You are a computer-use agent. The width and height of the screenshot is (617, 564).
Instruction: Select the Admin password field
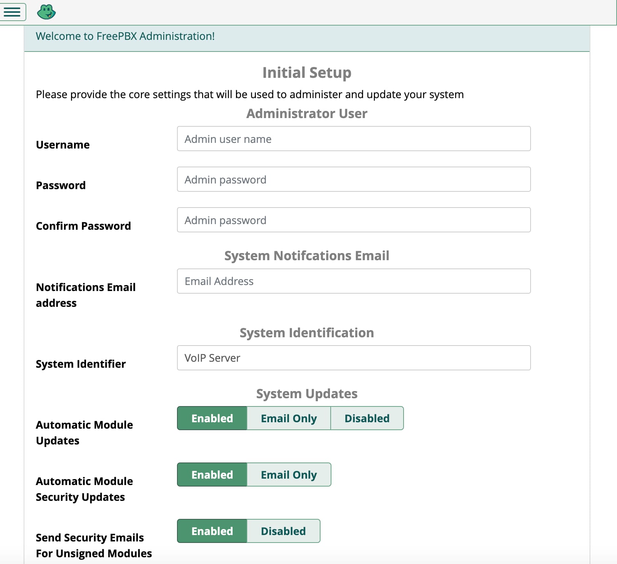point(354,179)
